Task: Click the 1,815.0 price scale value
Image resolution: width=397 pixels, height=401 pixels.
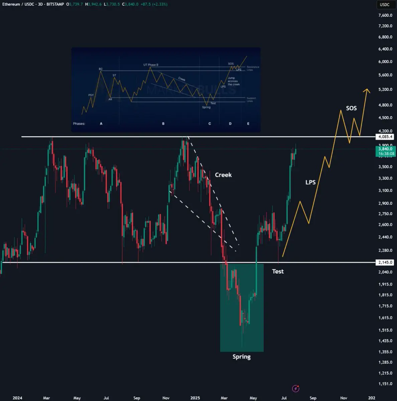Action: 385,295
